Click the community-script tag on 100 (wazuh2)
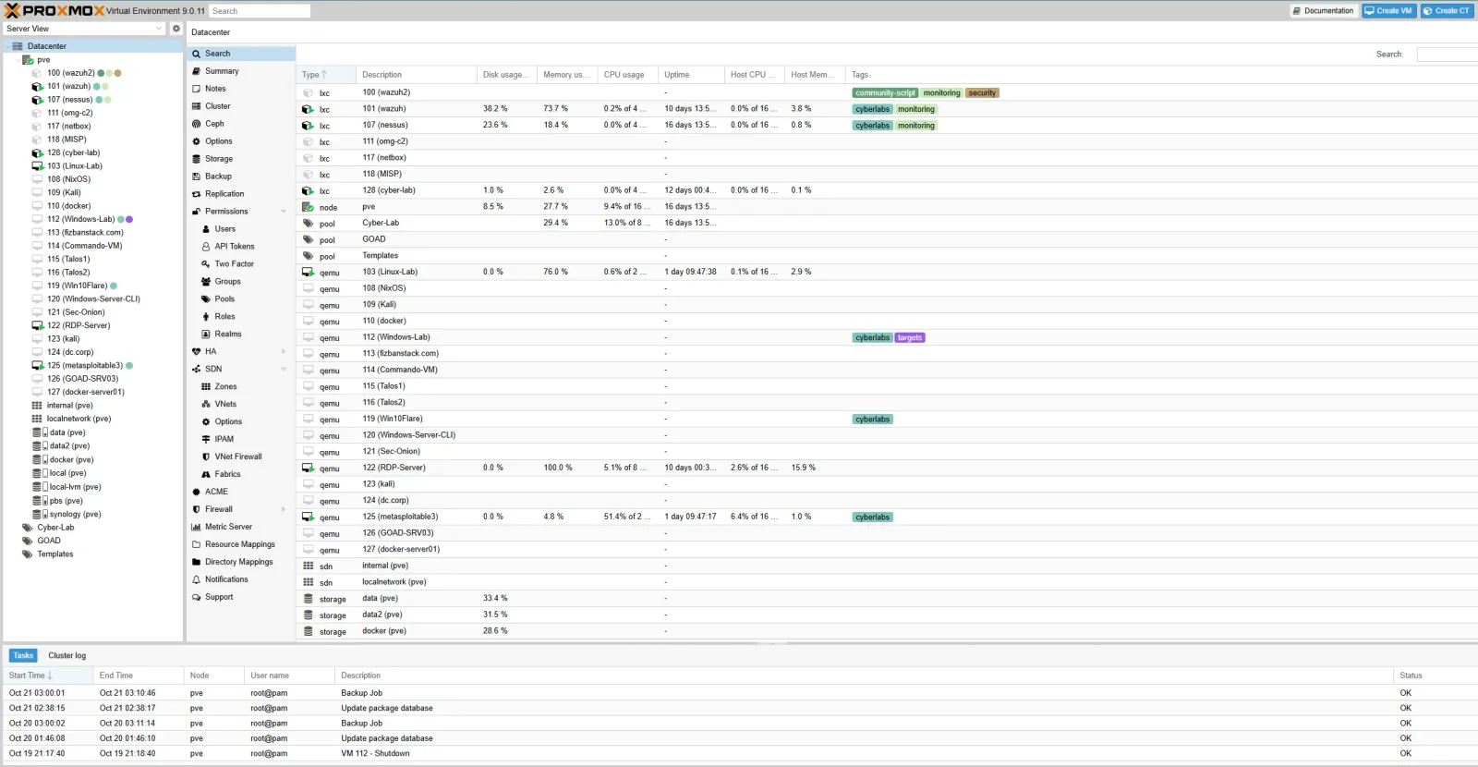1478x767 pixels. (x=885, y=93)
